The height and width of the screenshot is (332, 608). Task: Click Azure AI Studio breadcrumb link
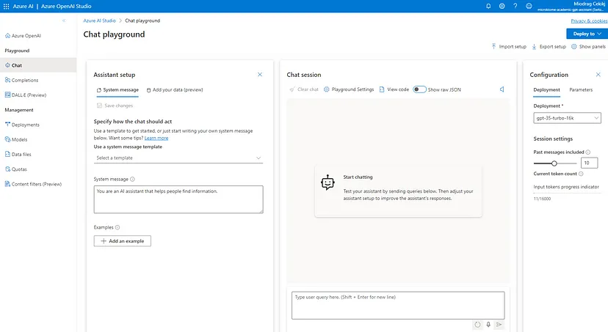[99, 21]
